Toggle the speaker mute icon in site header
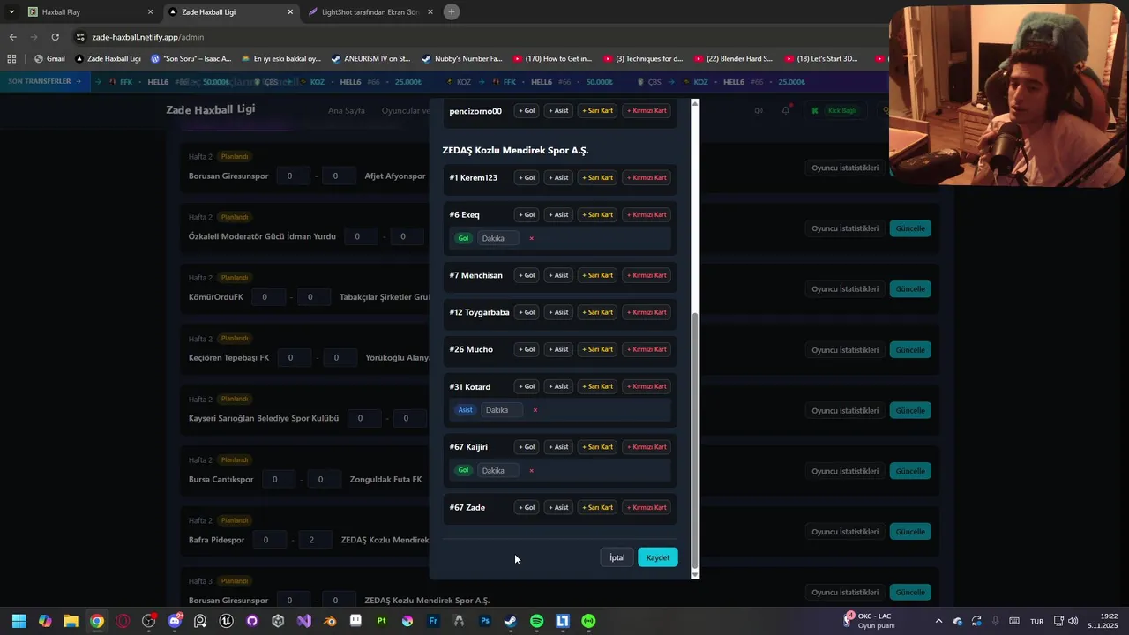Screen dimensions: 1129x635 tap(759, 110)
